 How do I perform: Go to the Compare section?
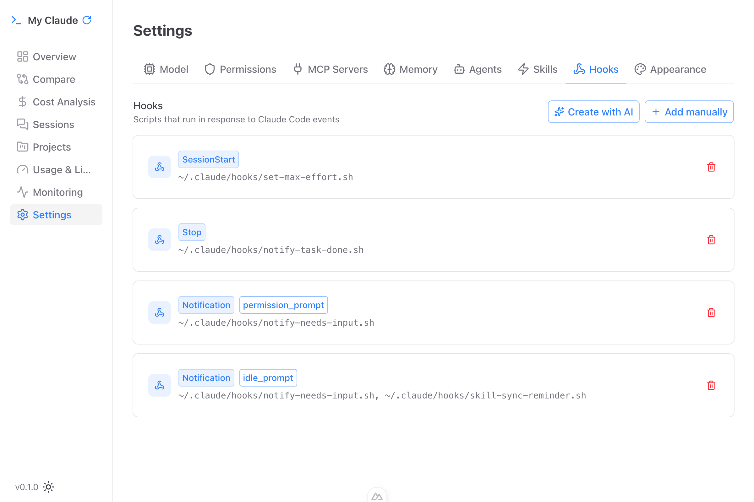tap(56, 79)
